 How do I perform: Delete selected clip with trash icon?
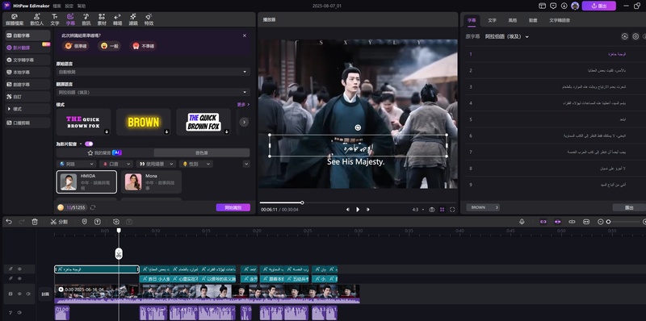(x=35, y=222)
